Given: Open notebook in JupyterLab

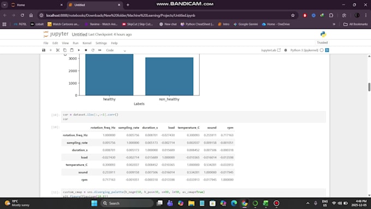Looking at the screenshot, I should pos(271,50).
